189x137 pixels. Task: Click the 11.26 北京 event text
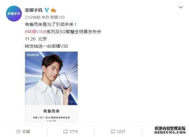pyautogui.click(x=36, y=39)
